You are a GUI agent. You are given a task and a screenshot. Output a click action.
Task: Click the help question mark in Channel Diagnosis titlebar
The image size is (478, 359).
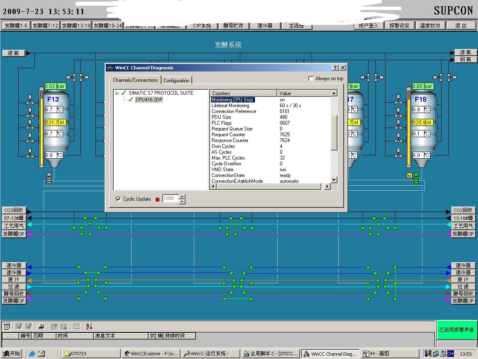coord(335,67)
